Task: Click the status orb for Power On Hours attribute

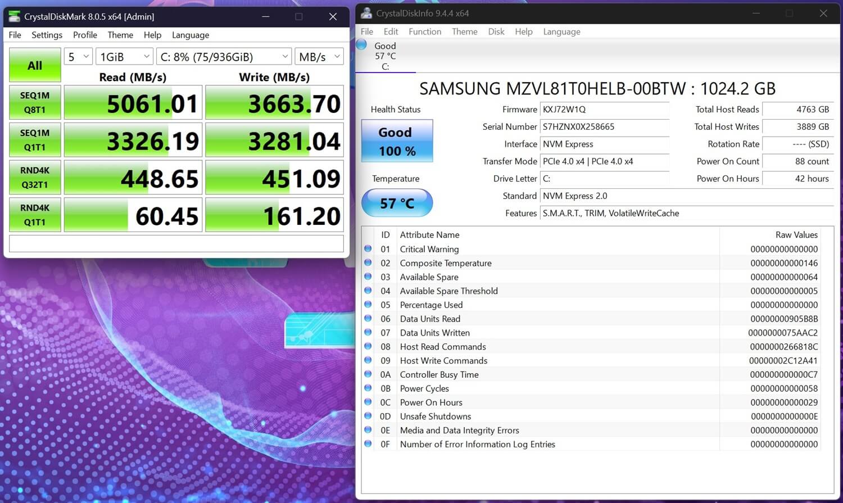Action: click(368, 402)
